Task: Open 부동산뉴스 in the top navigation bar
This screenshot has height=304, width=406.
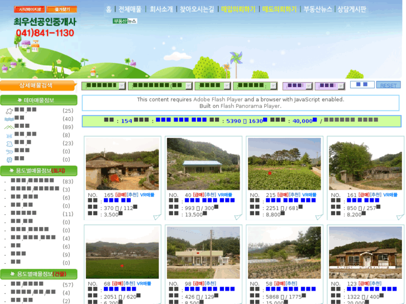Action: tap(318, 9)
